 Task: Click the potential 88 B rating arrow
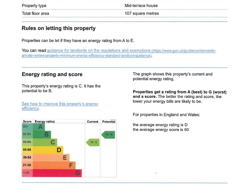point(108,134)
